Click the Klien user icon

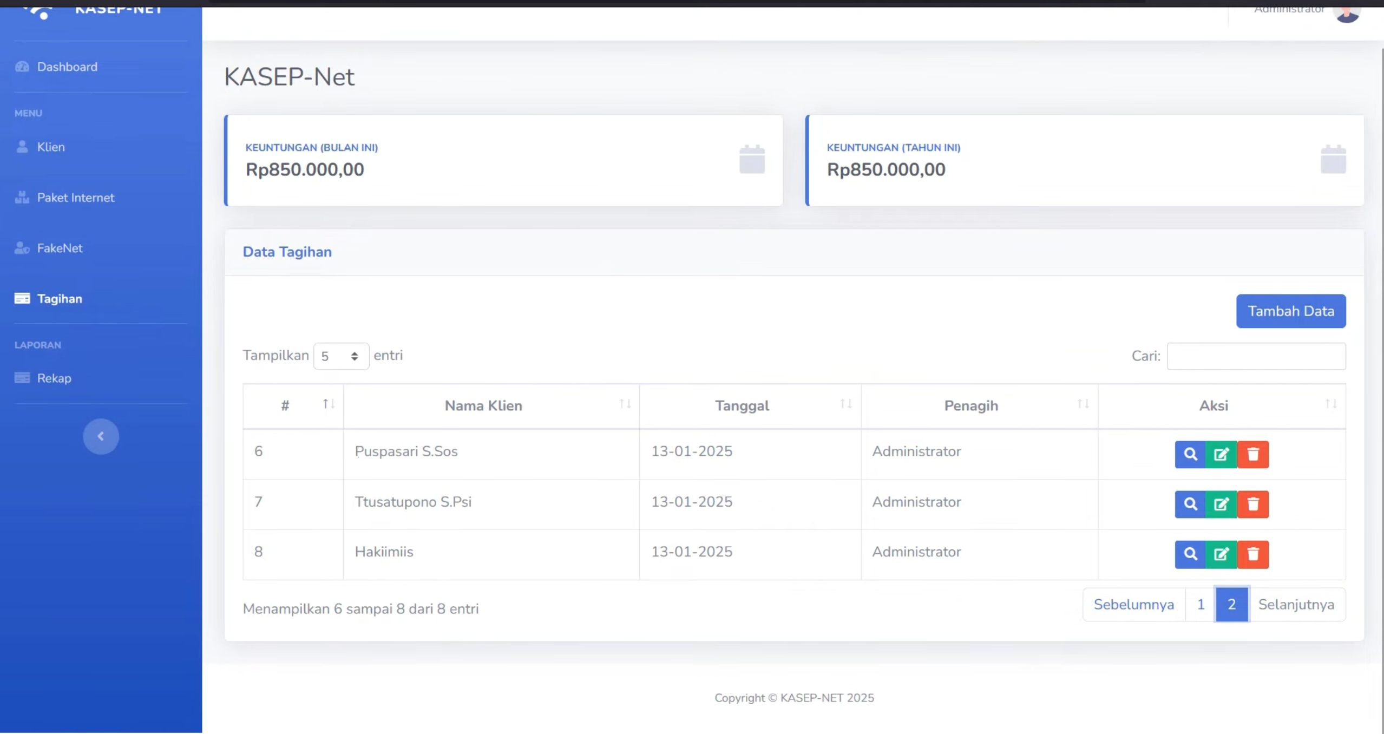pyautogui.click(x=22, y=147)
